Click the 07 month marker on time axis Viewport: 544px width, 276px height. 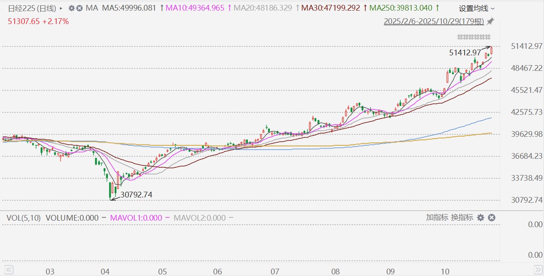[274, 271]
